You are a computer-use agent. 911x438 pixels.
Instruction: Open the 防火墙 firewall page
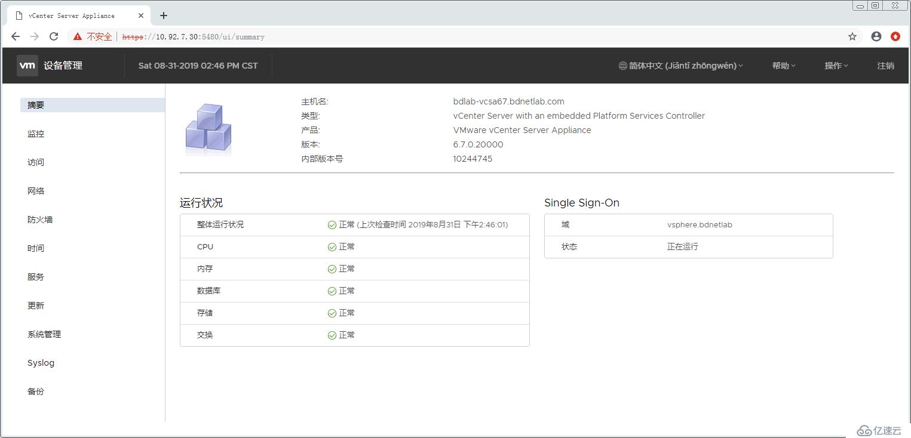[40, 220]
